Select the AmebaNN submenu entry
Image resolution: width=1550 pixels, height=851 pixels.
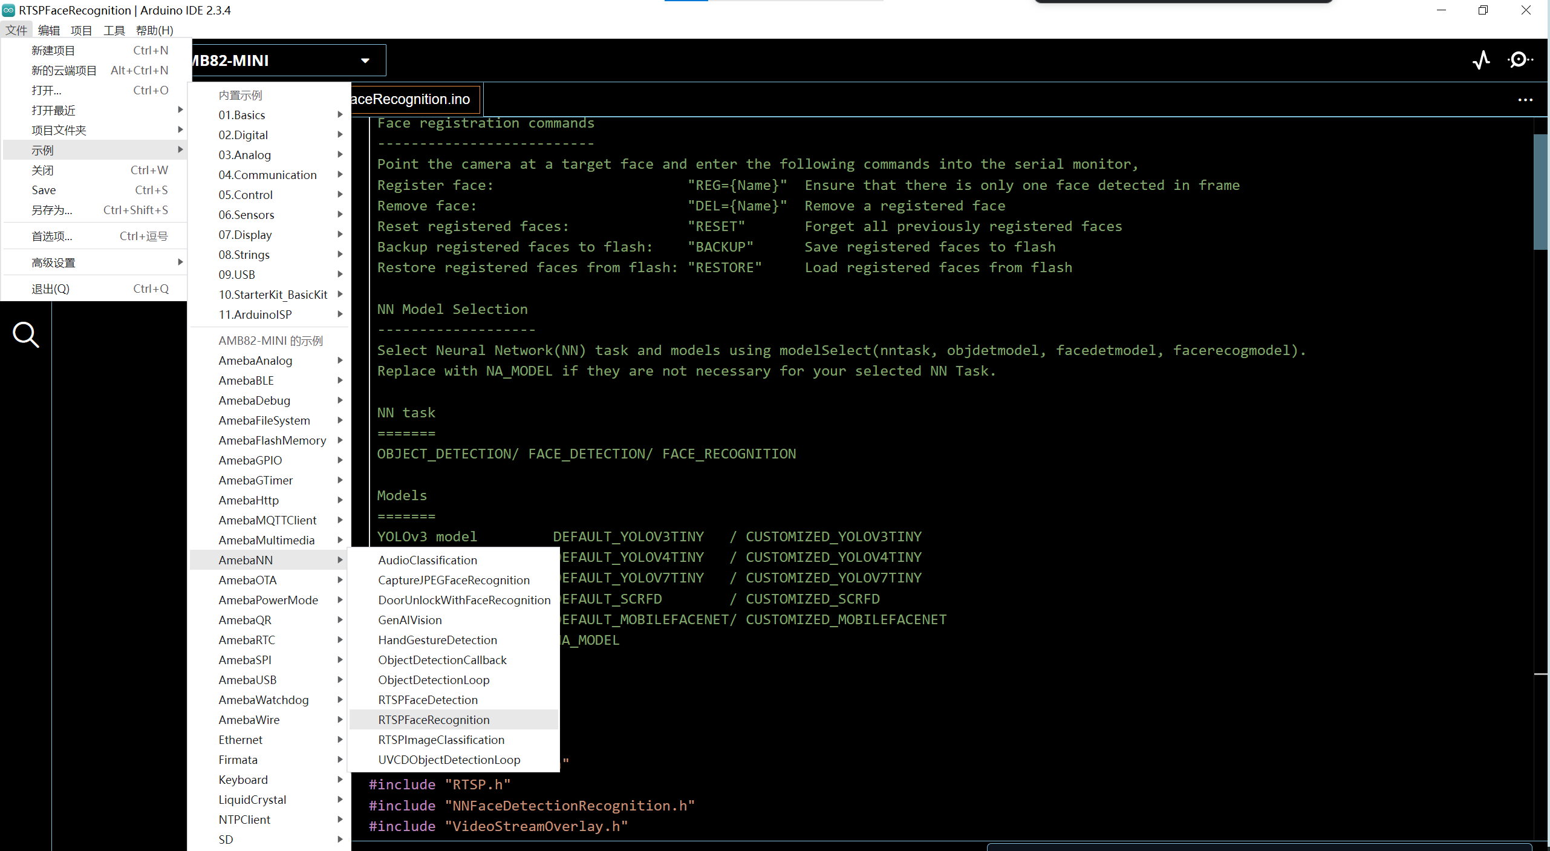[x=270, y=560]
